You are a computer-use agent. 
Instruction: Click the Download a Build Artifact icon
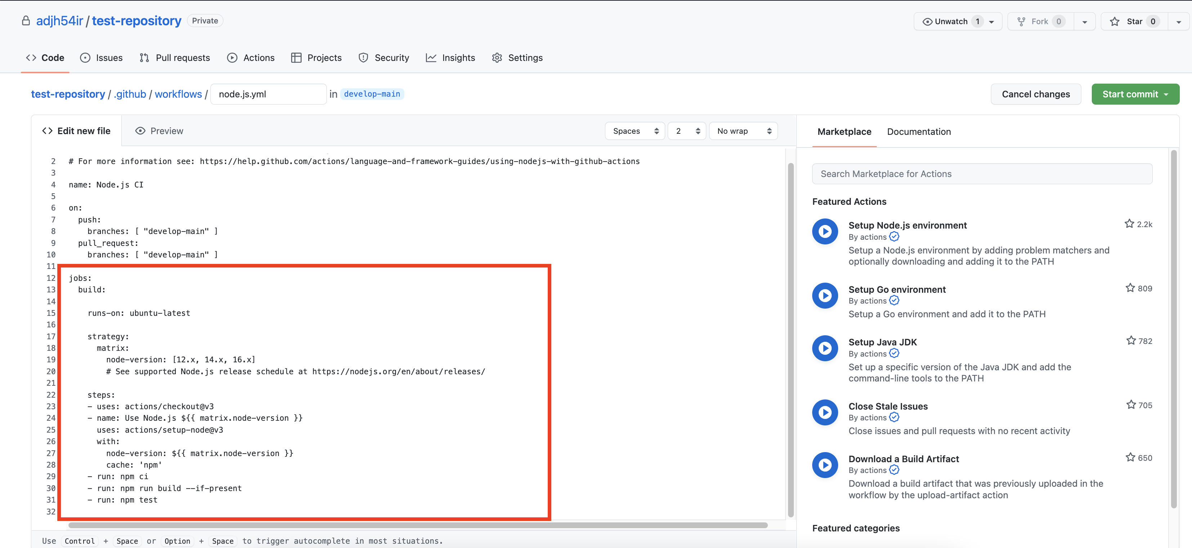(824, 465)
